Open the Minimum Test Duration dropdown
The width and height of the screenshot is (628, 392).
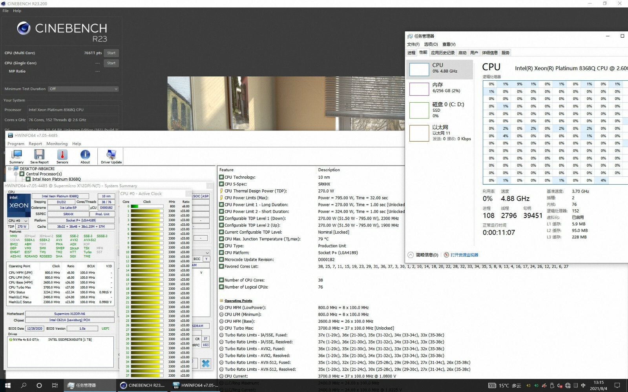pos(83,89)
